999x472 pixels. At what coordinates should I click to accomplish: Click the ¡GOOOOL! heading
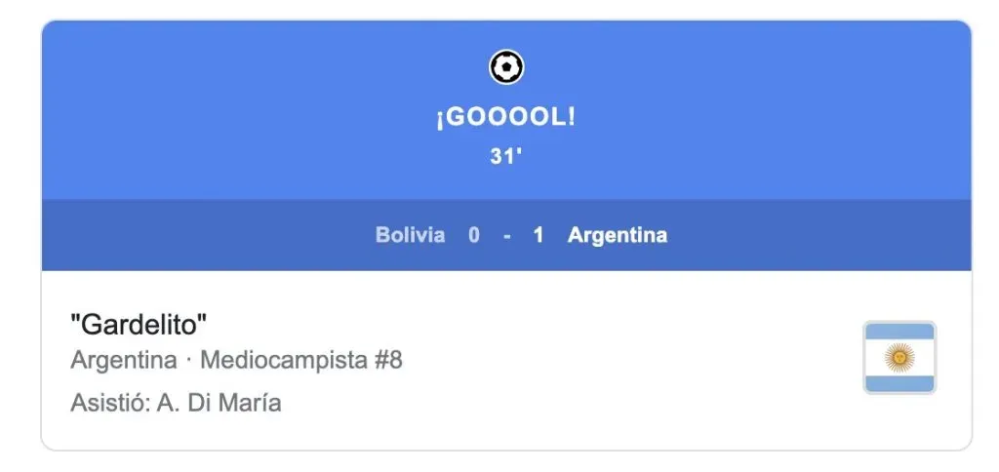tap(506, 118)
